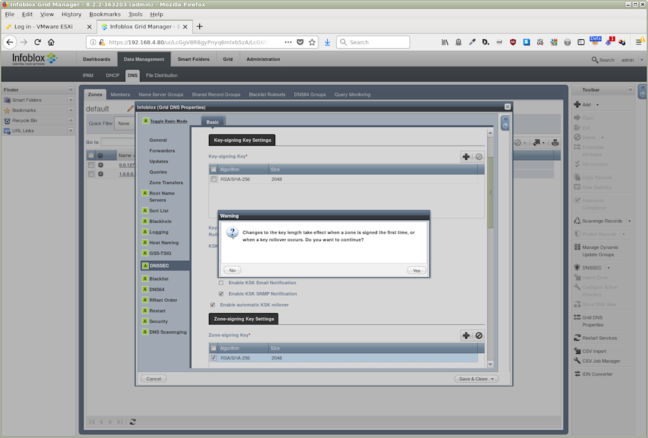Click the gear icon for 1.0.0.0 row
Viewport: 648px width, 438px height.
pos(101,174)
